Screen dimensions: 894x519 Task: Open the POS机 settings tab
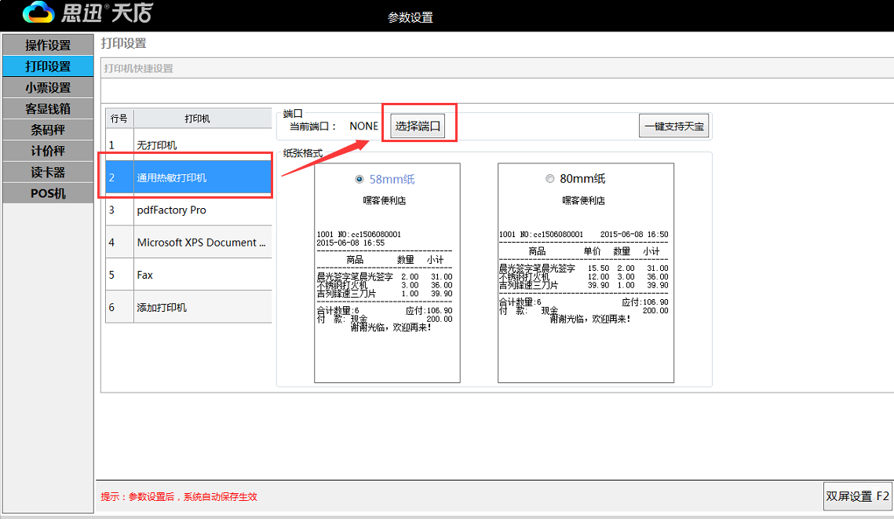[48, 193]
